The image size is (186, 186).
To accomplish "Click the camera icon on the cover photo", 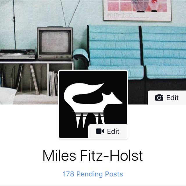I will (x=159, y=98).
